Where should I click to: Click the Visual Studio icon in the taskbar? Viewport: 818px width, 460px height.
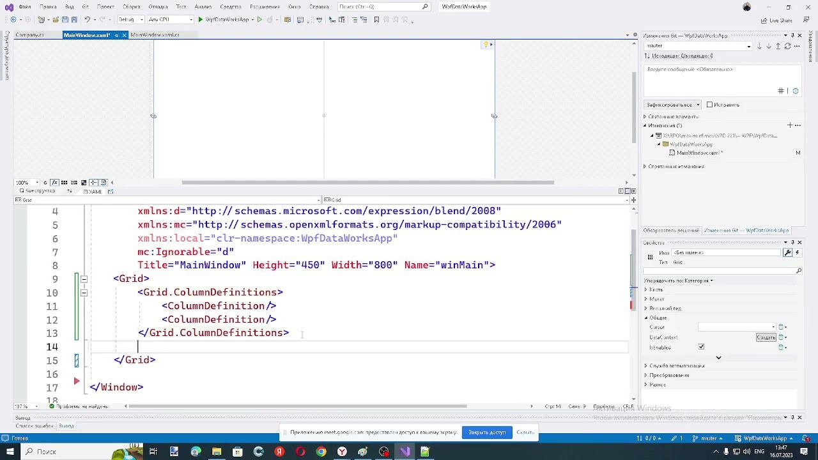tap(405, 452)
